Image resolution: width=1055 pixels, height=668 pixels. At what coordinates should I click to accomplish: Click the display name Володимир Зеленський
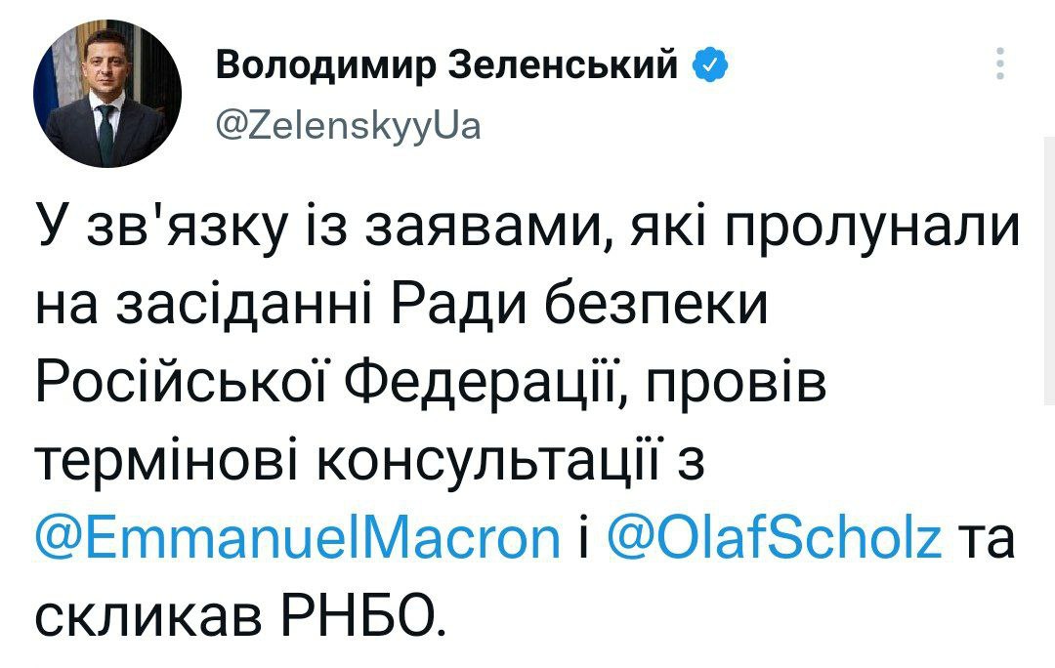(445, 66)
